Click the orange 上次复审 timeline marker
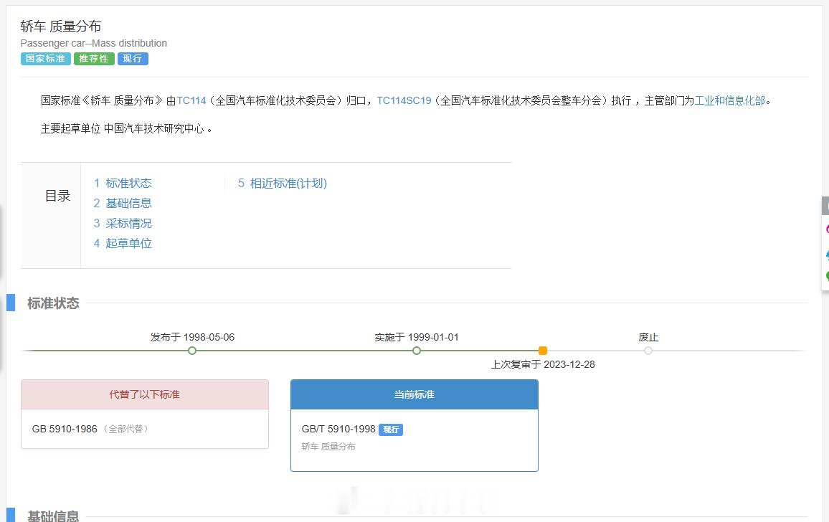The image size is (829, 522). point(543,351)
